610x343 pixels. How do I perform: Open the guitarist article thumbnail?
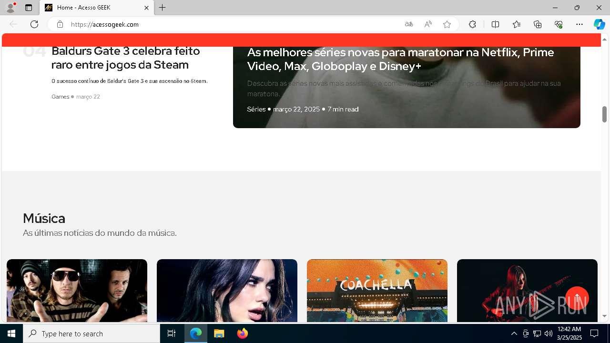click(527, 291)
